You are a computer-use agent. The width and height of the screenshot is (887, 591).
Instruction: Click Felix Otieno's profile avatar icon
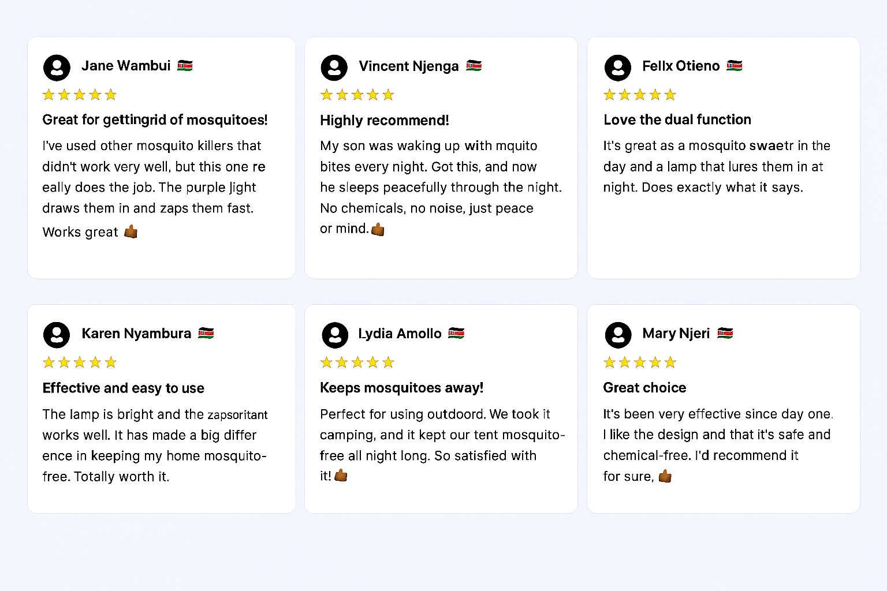click(x=617, y=68)
